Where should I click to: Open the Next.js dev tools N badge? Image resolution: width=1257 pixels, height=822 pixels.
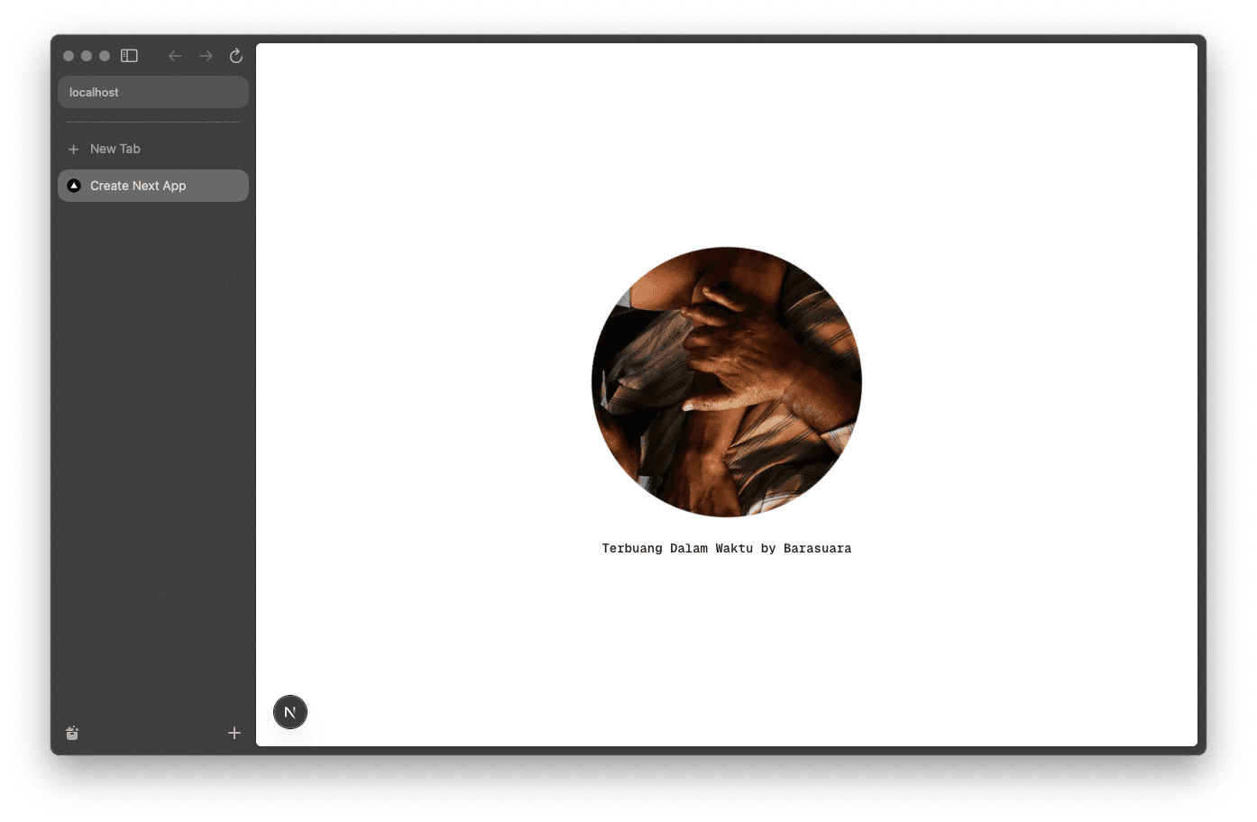point(290,712)
